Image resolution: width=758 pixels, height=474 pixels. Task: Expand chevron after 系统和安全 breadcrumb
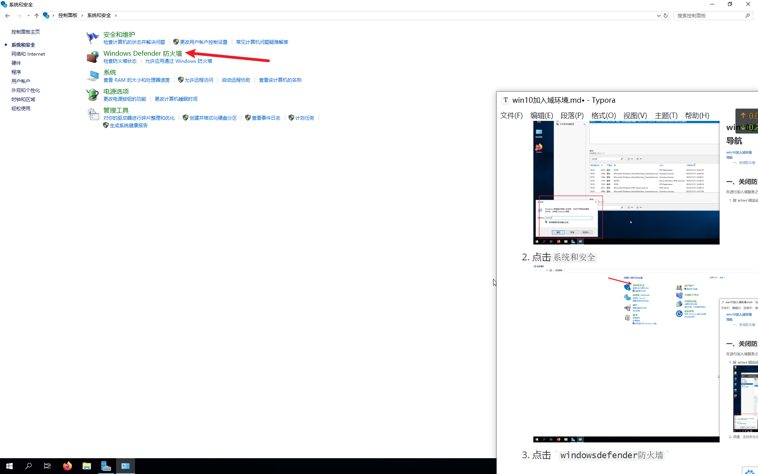(116, 15)
